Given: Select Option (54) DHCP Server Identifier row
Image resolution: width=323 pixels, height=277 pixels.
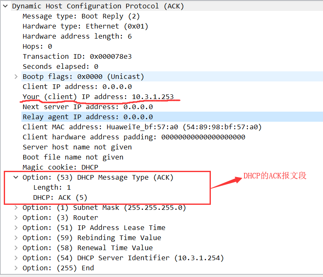Looking at the screenshot, I should pyautogui.click(x=123, y=258).
